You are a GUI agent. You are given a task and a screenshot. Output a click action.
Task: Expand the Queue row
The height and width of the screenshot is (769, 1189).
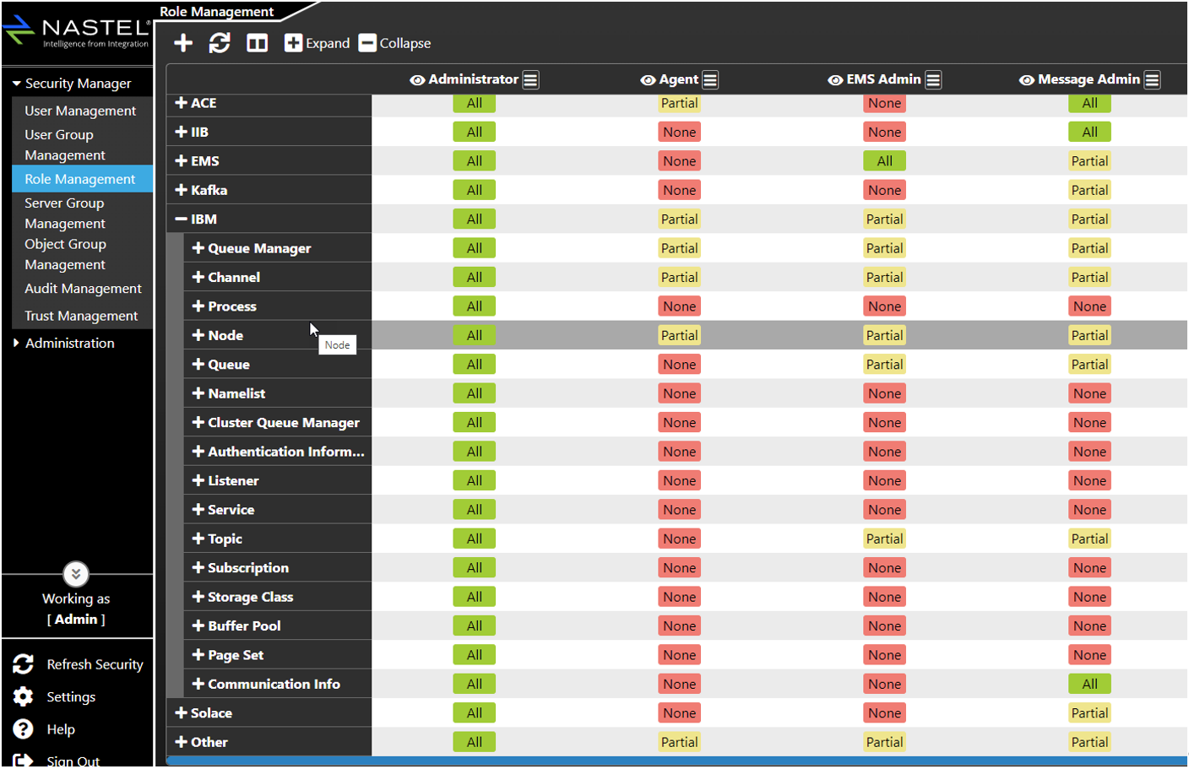[x=198, y=364]
